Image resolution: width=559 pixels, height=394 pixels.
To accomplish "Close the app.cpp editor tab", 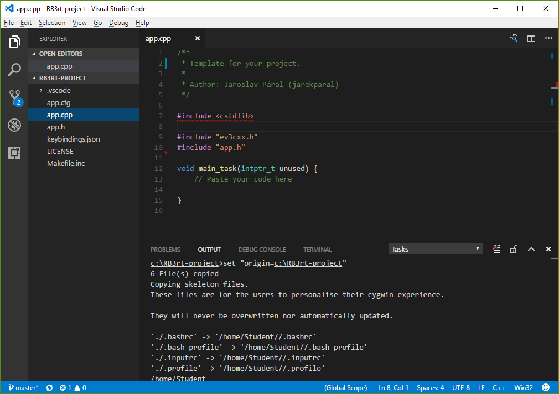I will [x=197, y=38].
